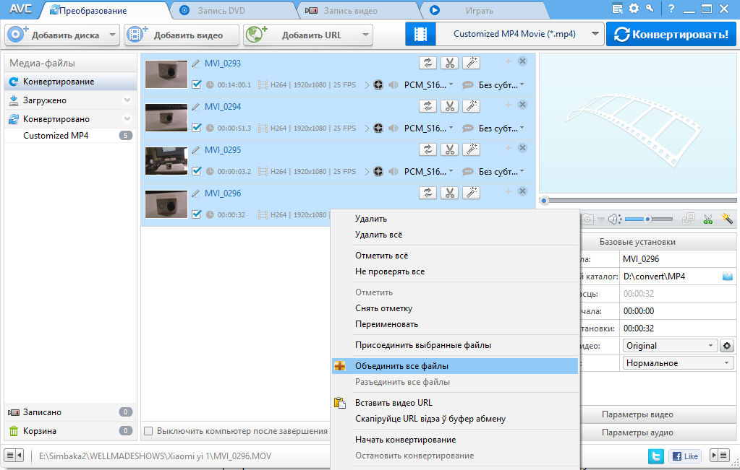The width and height of the screenshot is (740, 470).
Task: Click the convert/loop icon on MVI_0295 row
Action: point(428,149)
